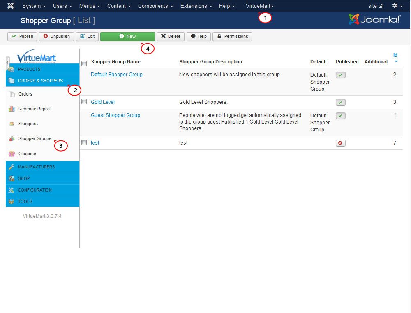Screen dimensions: 411x313
Task: Open the System dropdown menu
Action: (x=34, y=6)
